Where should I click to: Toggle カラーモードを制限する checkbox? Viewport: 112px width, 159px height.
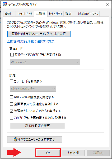(x=11, y=81)
